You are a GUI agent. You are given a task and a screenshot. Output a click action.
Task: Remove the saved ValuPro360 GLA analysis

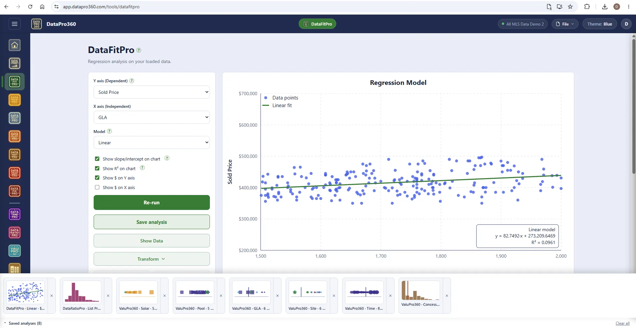(277, 295)
